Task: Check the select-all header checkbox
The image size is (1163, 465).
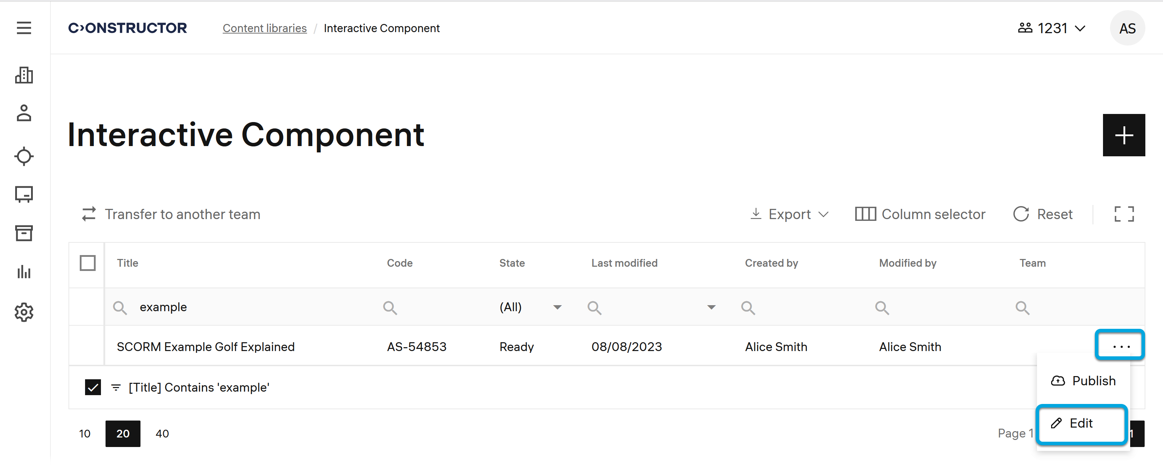Action: [x=88, y=263]
